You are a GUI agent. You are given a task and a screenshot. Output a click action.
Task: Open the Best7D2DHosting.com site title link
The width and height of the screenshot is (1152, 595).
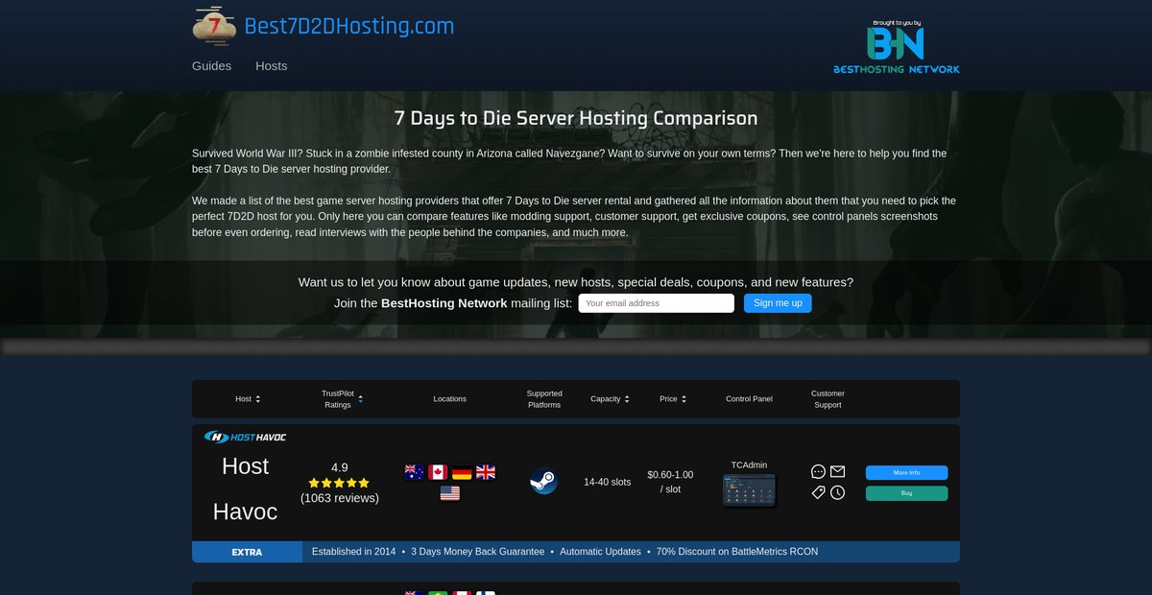pyautogui.click(x=349, y=26)
